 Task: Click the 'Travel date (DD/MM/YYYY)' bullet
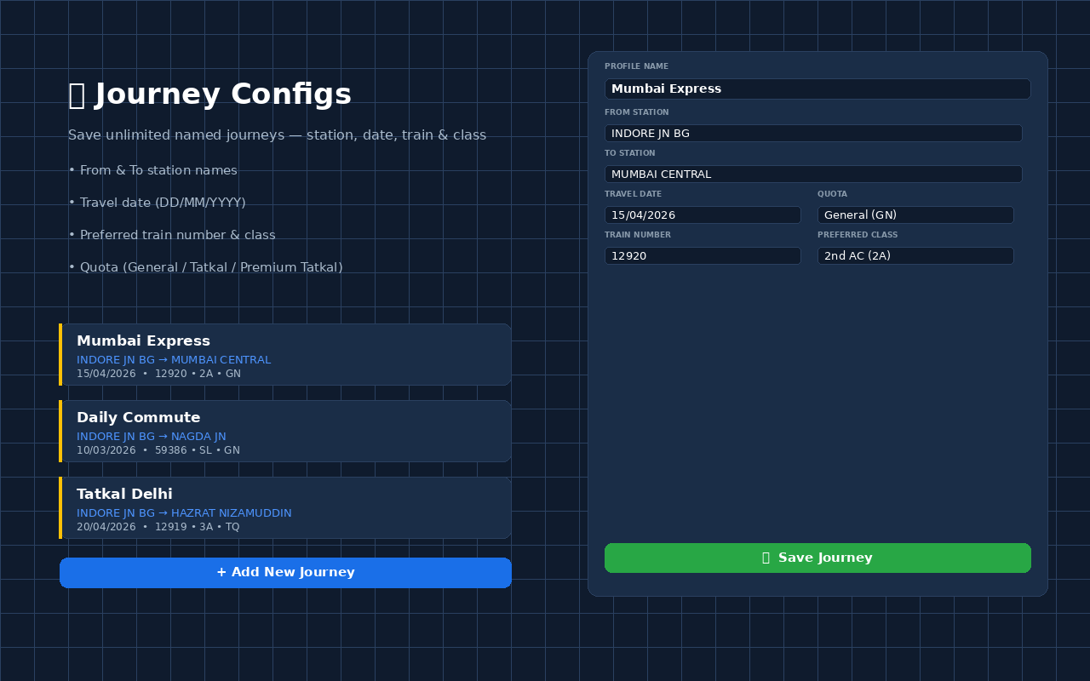point(157,203)
